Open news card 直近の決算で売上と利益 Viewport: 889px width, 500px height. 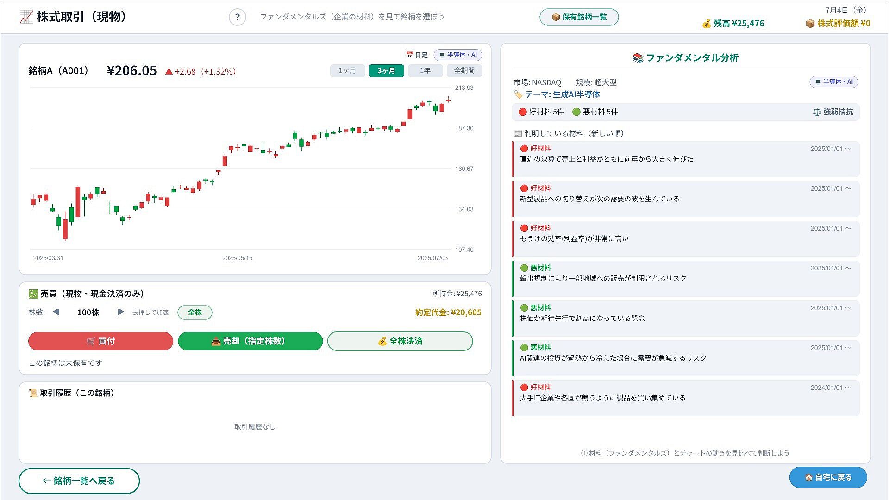tap(686, 159)
